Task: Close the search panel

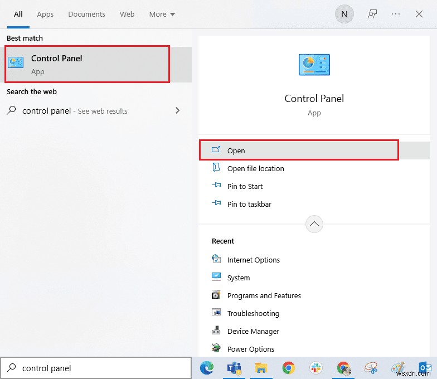Action: click(x=419, y=14)
